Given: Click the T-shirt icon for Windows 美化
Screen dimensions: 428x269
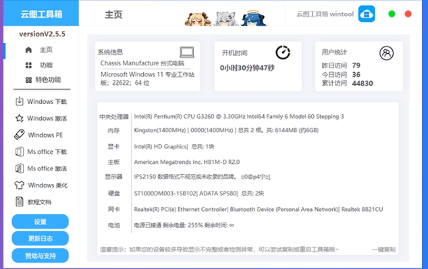Looking at the screenshot, I should (x=20, y=185).
